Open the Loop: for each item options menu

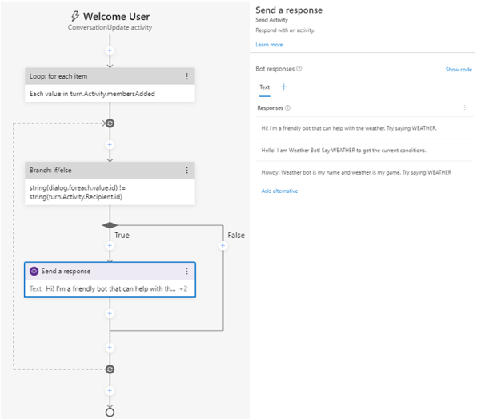(x=186, y=76)
